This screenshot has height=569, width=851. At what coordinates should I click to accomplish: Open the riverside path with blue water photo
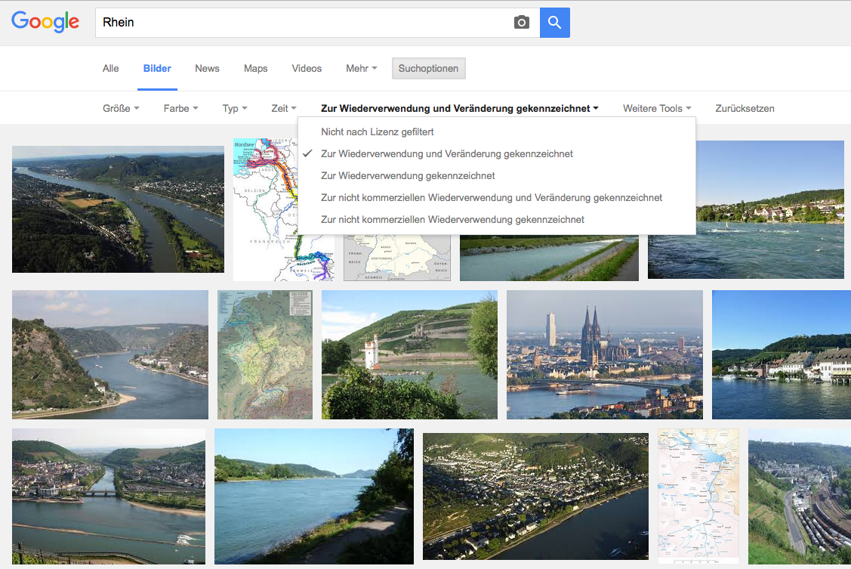click(313, 496)
